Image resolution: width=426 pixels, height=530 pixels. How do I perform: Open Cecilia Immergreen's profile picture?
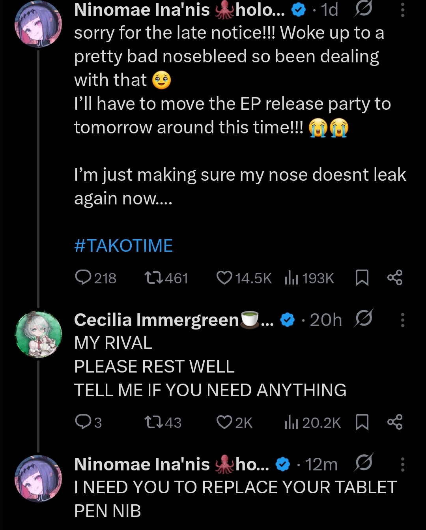pyautogui.click(x=38, y=335)
